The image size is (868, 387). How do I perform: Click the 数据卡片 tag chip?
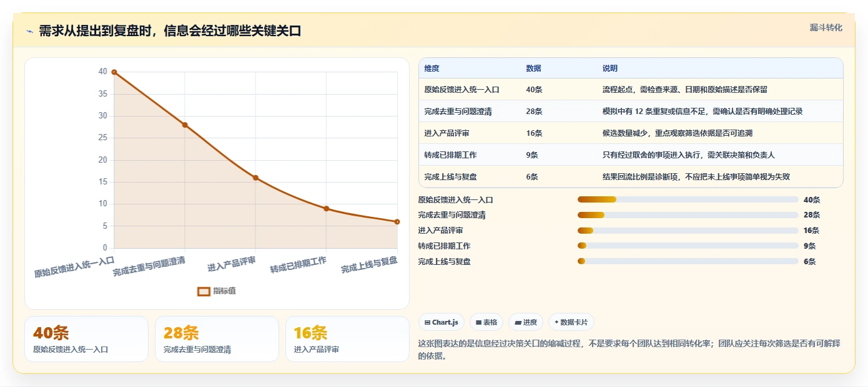571,322
